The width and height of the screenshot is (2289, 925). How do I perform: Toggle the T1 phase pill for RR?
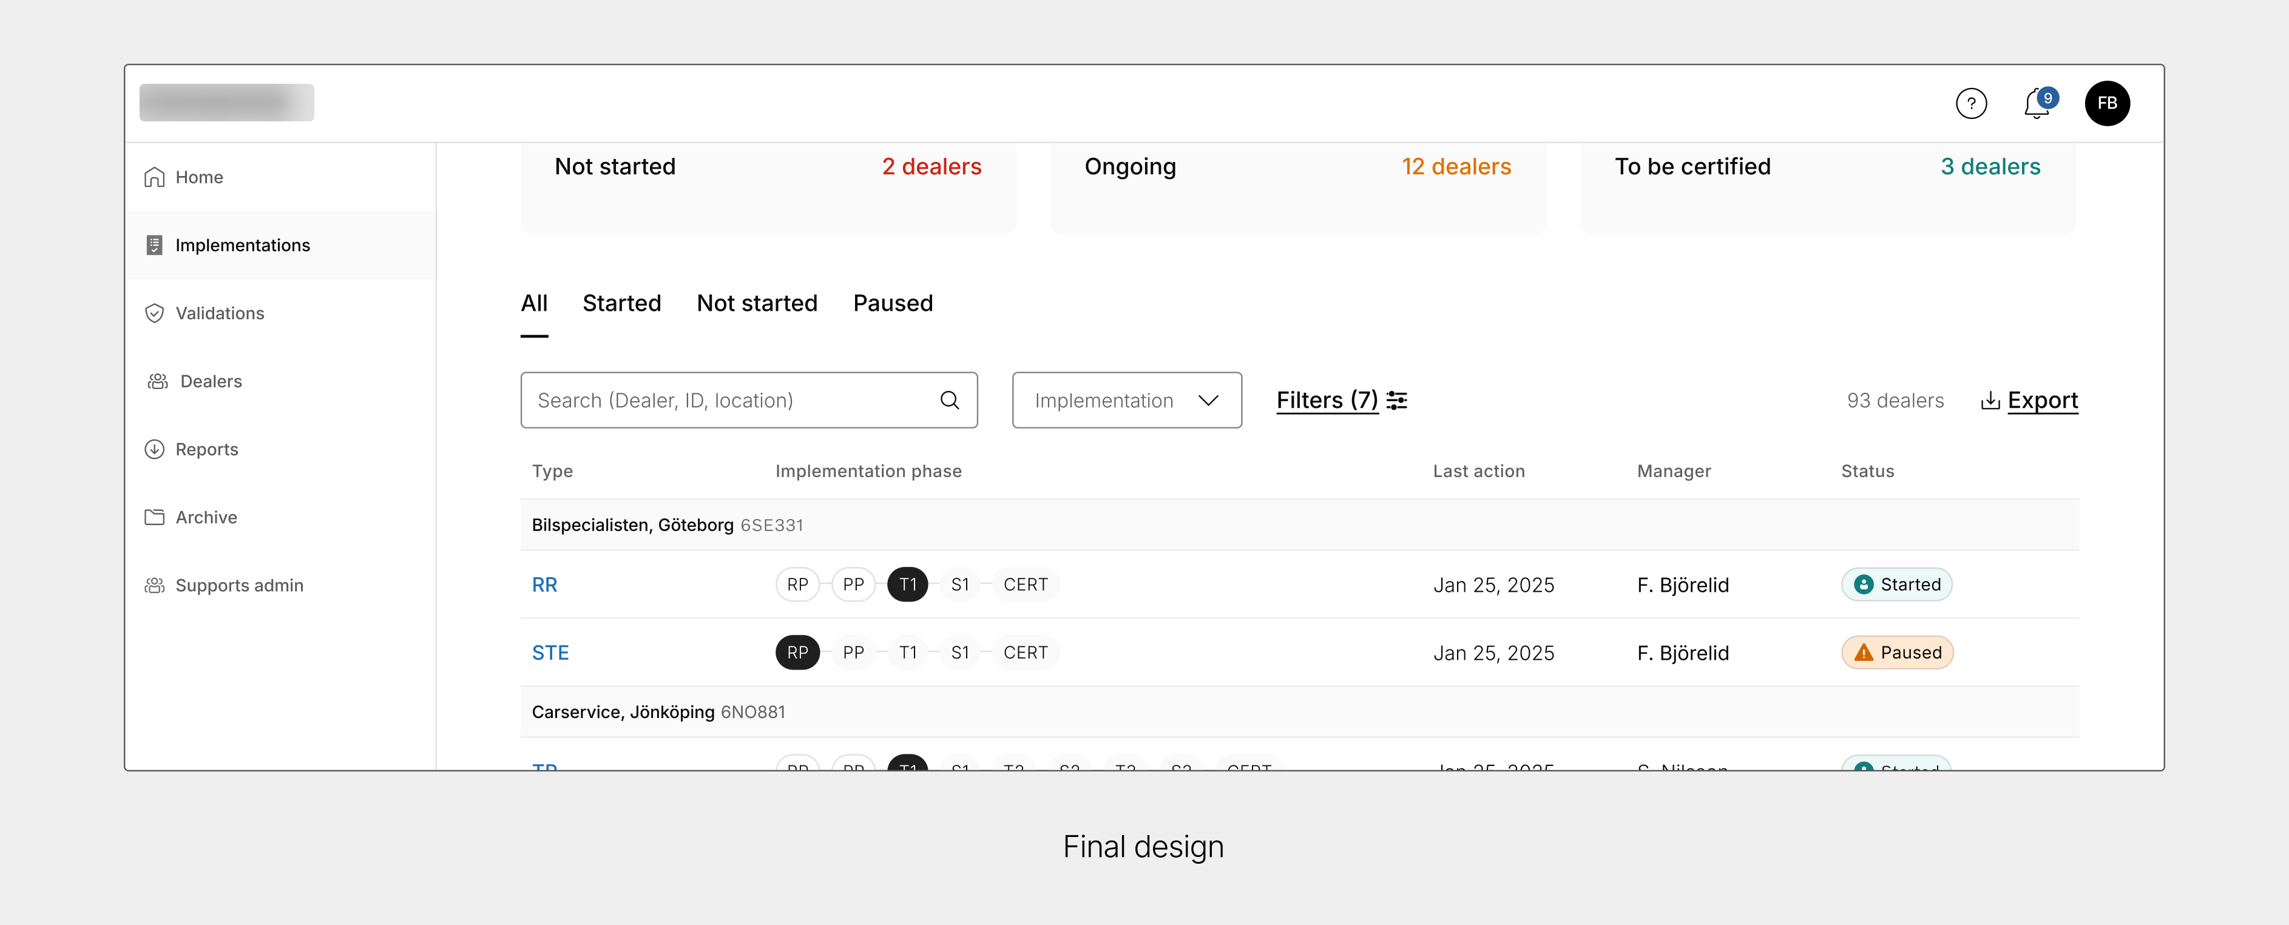tap(907, 584)
